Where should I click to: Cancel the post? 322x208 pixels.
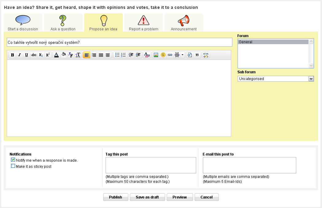(x=207, y=197)
